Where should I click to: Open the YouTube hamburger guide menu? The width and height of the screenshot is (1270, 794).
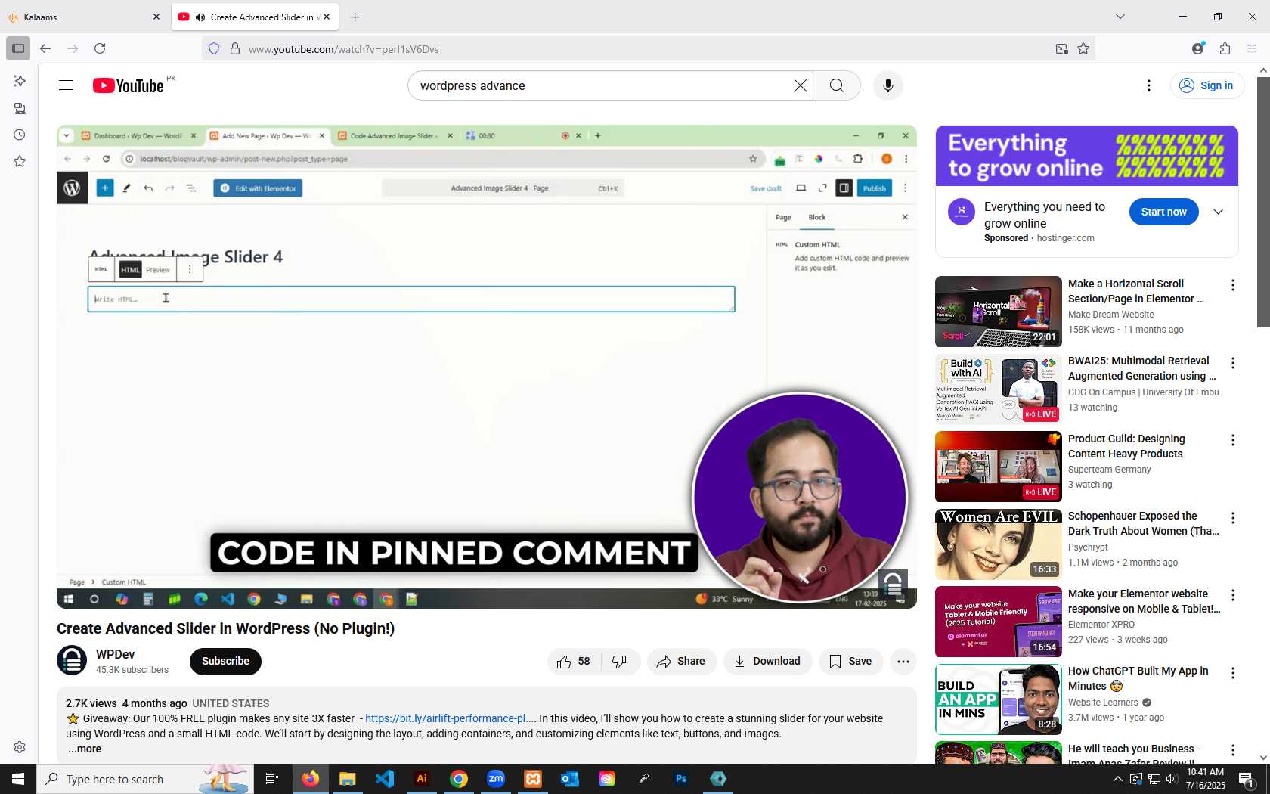click(x=66, y=85)
